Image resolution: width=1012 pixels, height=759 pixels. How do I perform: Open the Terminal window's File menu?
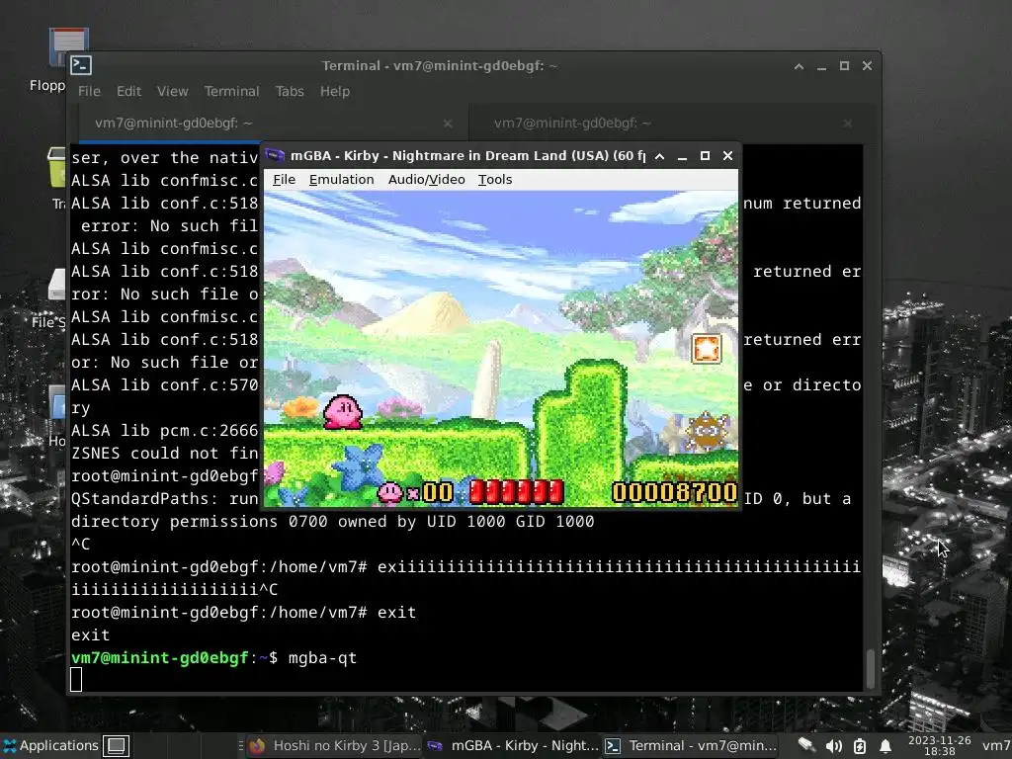tap(89, 91)
